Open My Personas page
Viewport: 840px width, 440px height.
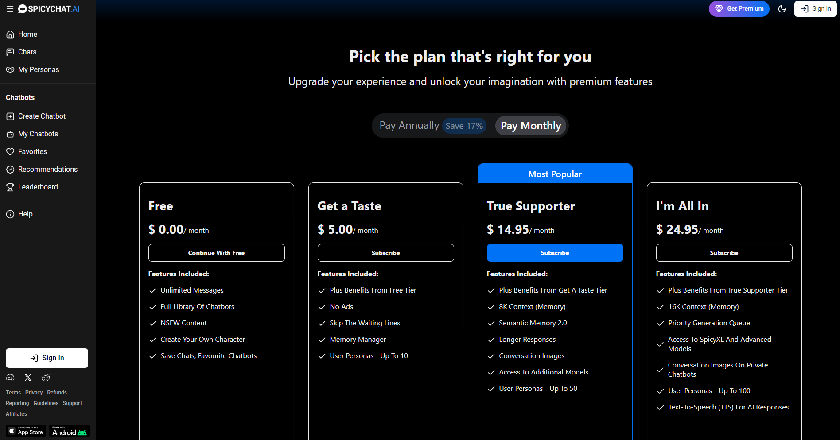[x=39, y=70]
